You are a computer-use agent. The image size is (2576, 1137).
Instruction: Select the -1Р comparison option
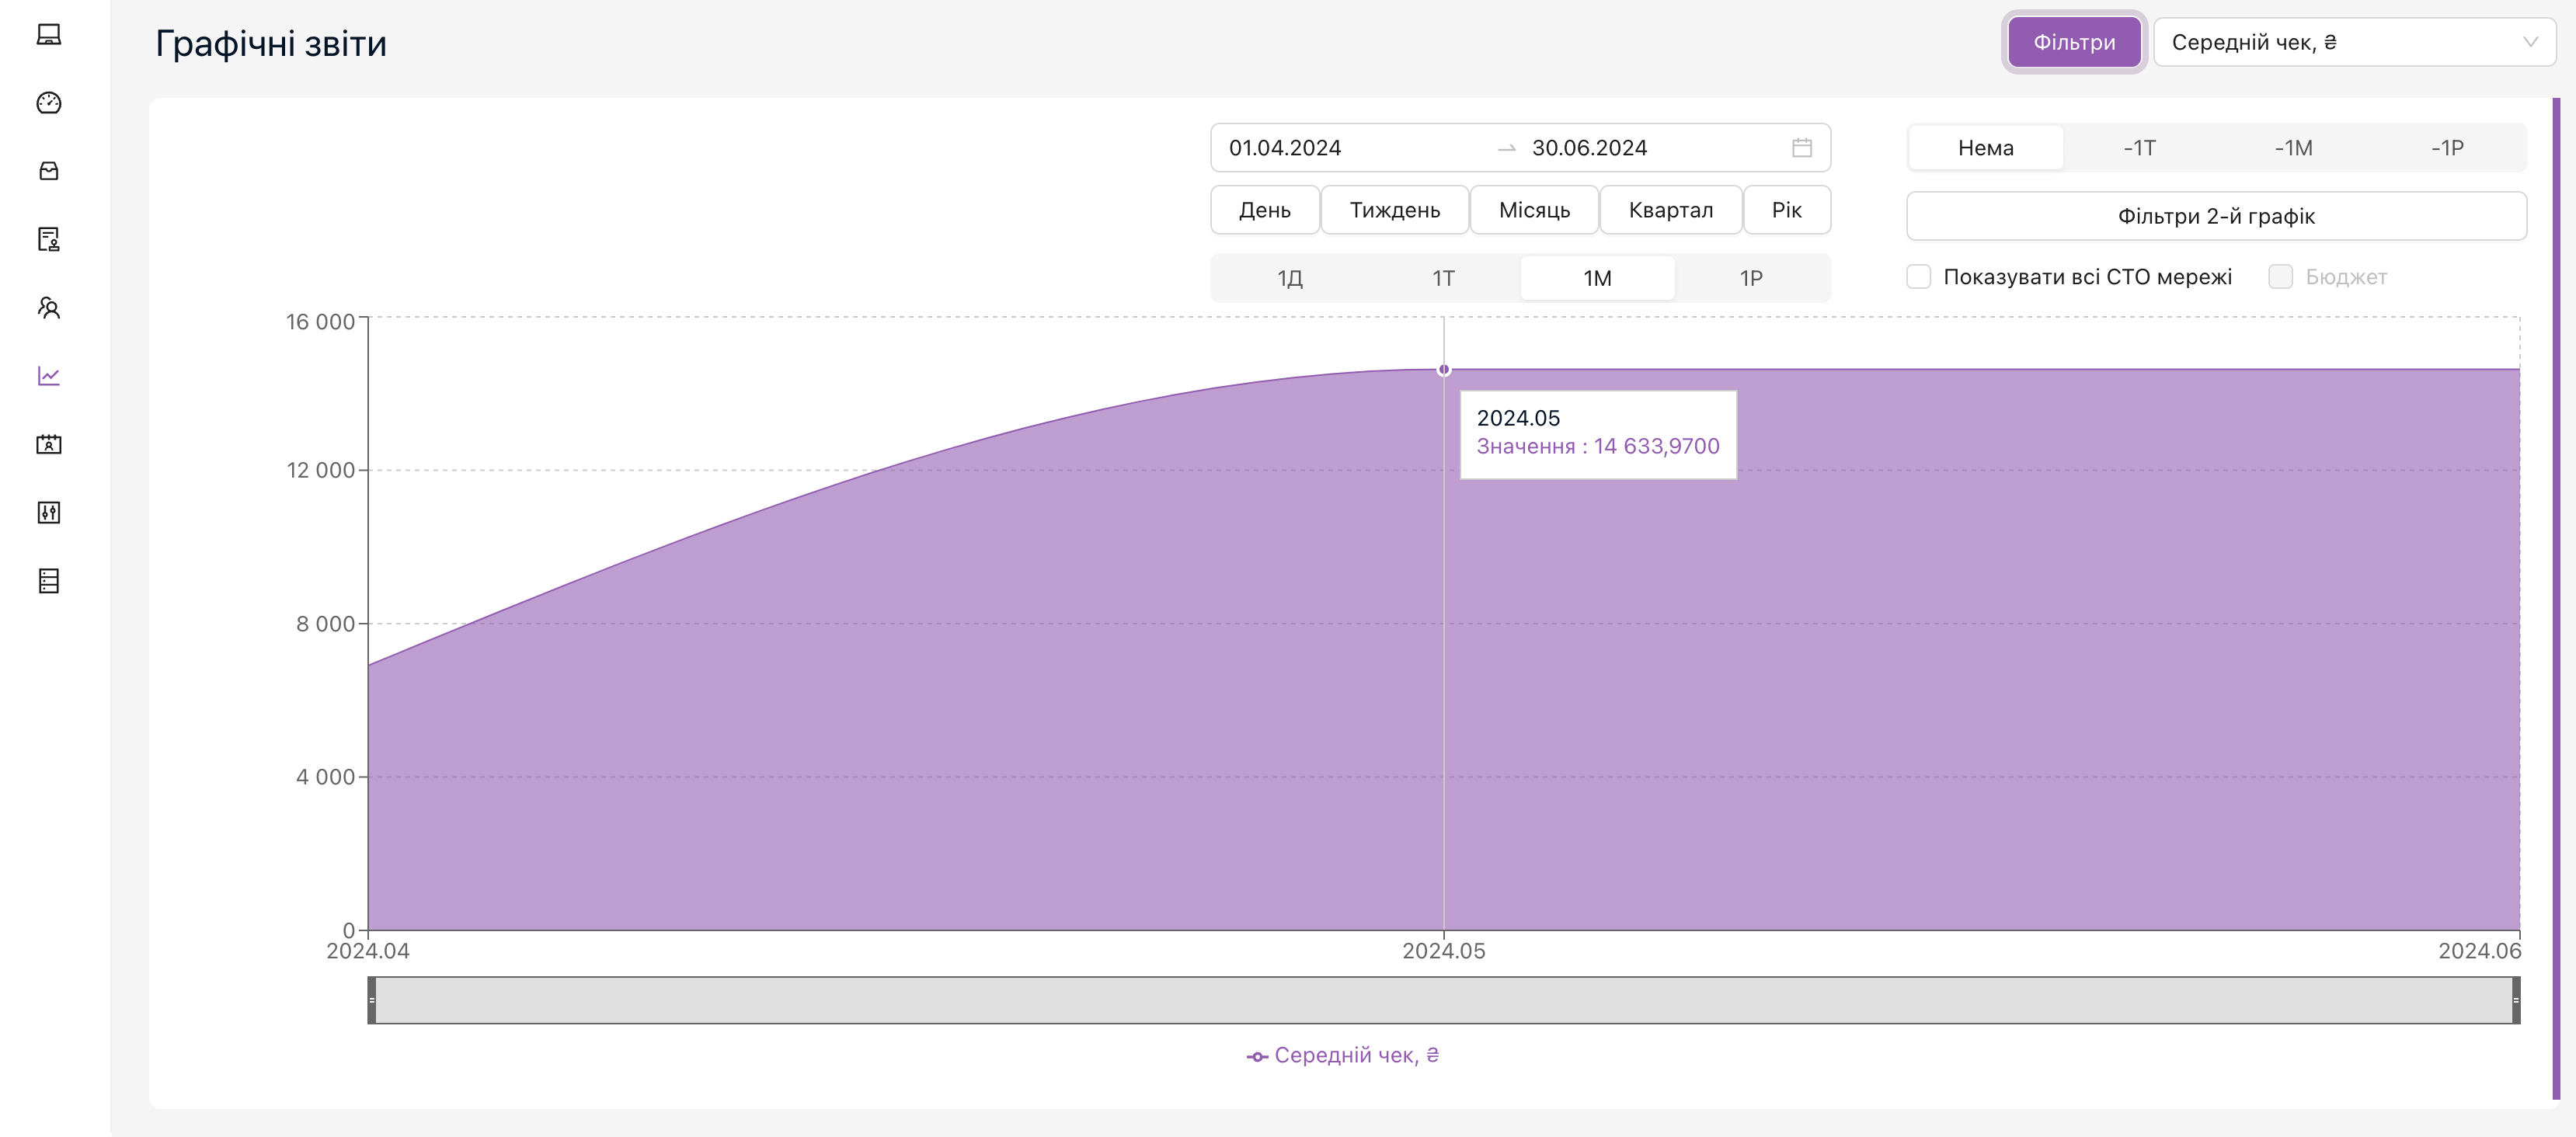pyautogui.click(x=2447, y=148)
